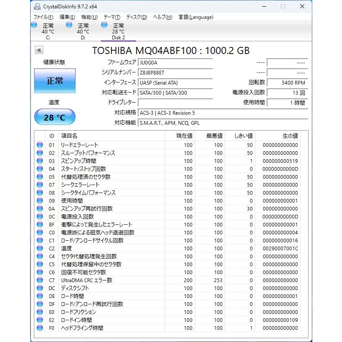Open the 機能(U) menu

click(x=90, y=17)
